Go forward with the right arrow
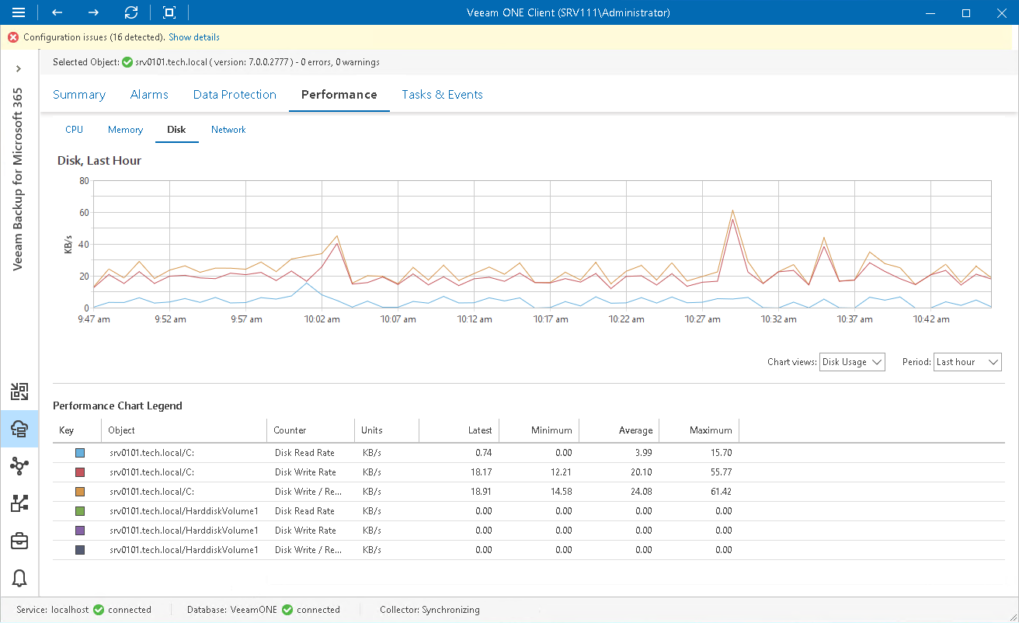The image size is (1019, 623). [x=93, y=12]
